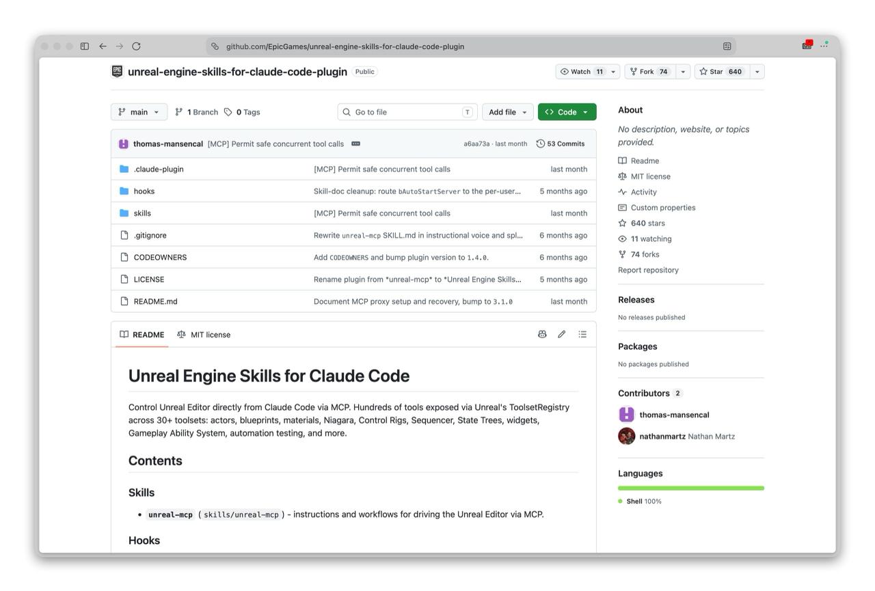The height and width of the screenshot is (591, 875).
Task: Open the main branch selector
Action: coord(139,112)
